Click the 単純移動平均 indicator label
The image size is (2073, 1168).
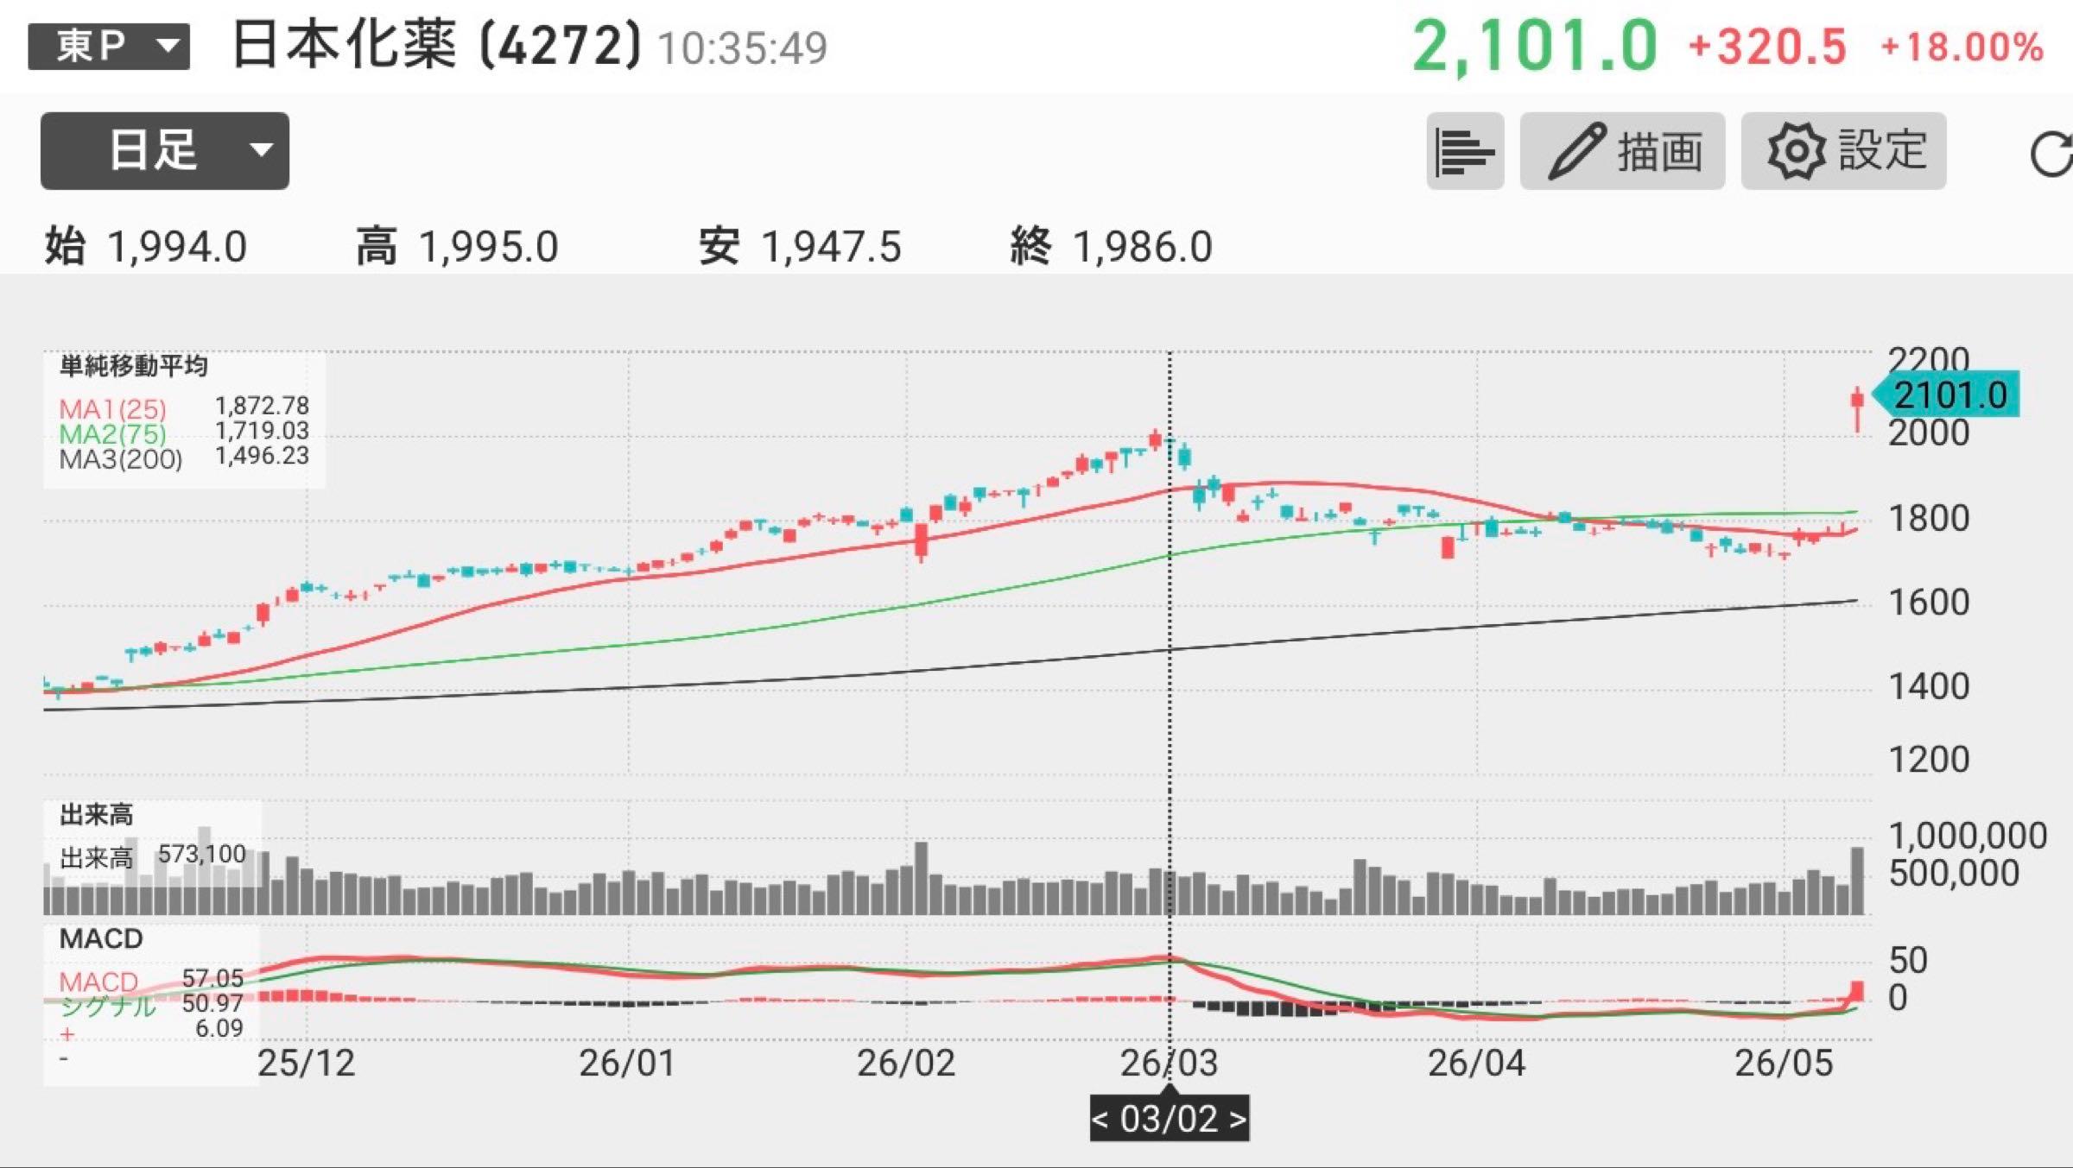134,366
